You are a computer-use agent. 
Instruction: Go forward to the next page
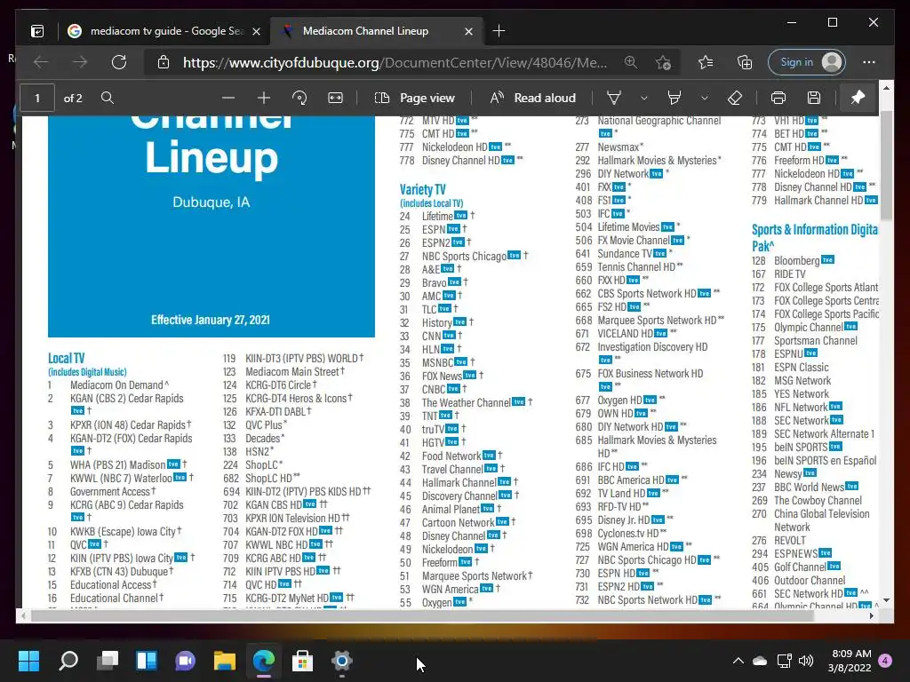pos(80,62)
